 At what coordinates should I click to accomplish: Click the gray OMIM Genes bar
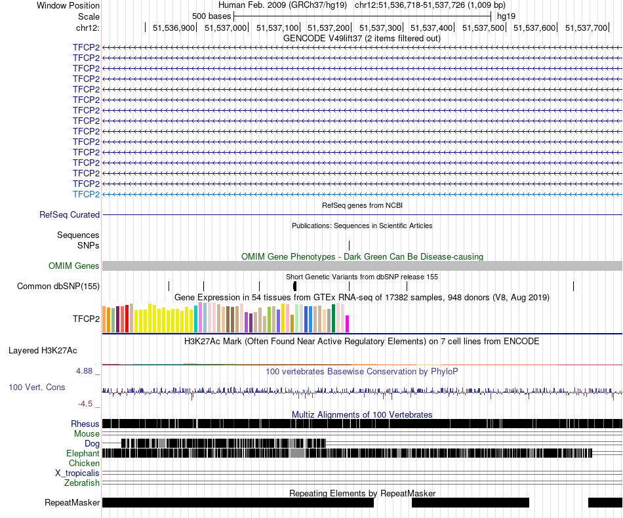click(x=362, y=266)
